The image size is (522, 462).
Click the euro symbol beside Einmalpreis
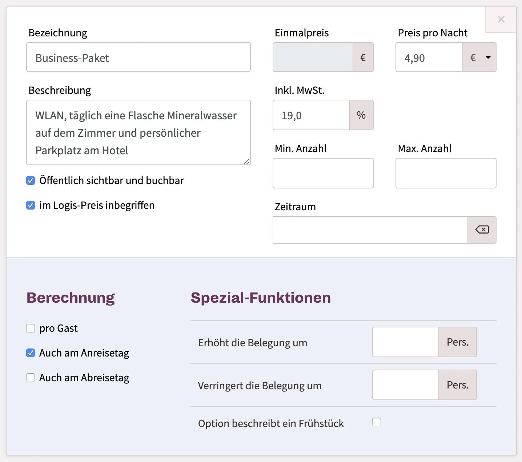point(363,57)
